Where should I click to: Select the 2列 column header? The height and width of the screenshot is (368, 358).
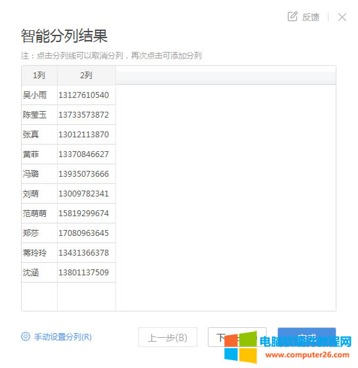coord(87,76)
